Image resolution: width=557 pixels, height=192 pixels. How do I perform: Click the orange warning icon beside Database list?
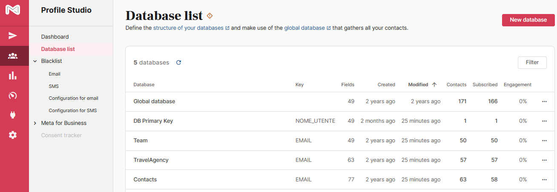point(210,16)
